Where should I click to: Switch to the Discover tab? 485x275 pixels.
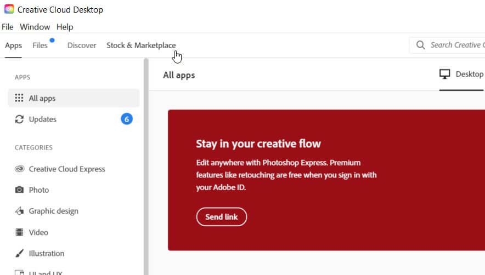tap(82, 45)
